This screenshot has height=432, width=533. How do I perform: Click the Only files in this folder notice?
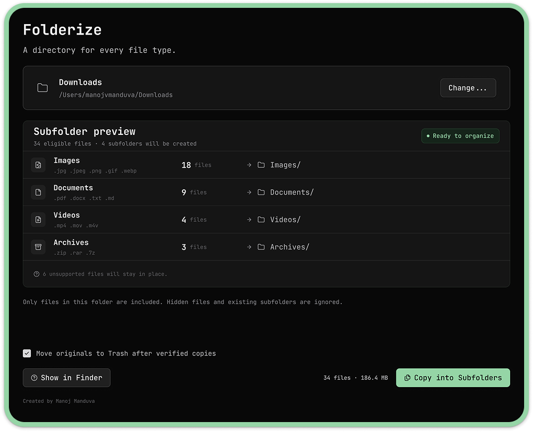click(182, 302)
